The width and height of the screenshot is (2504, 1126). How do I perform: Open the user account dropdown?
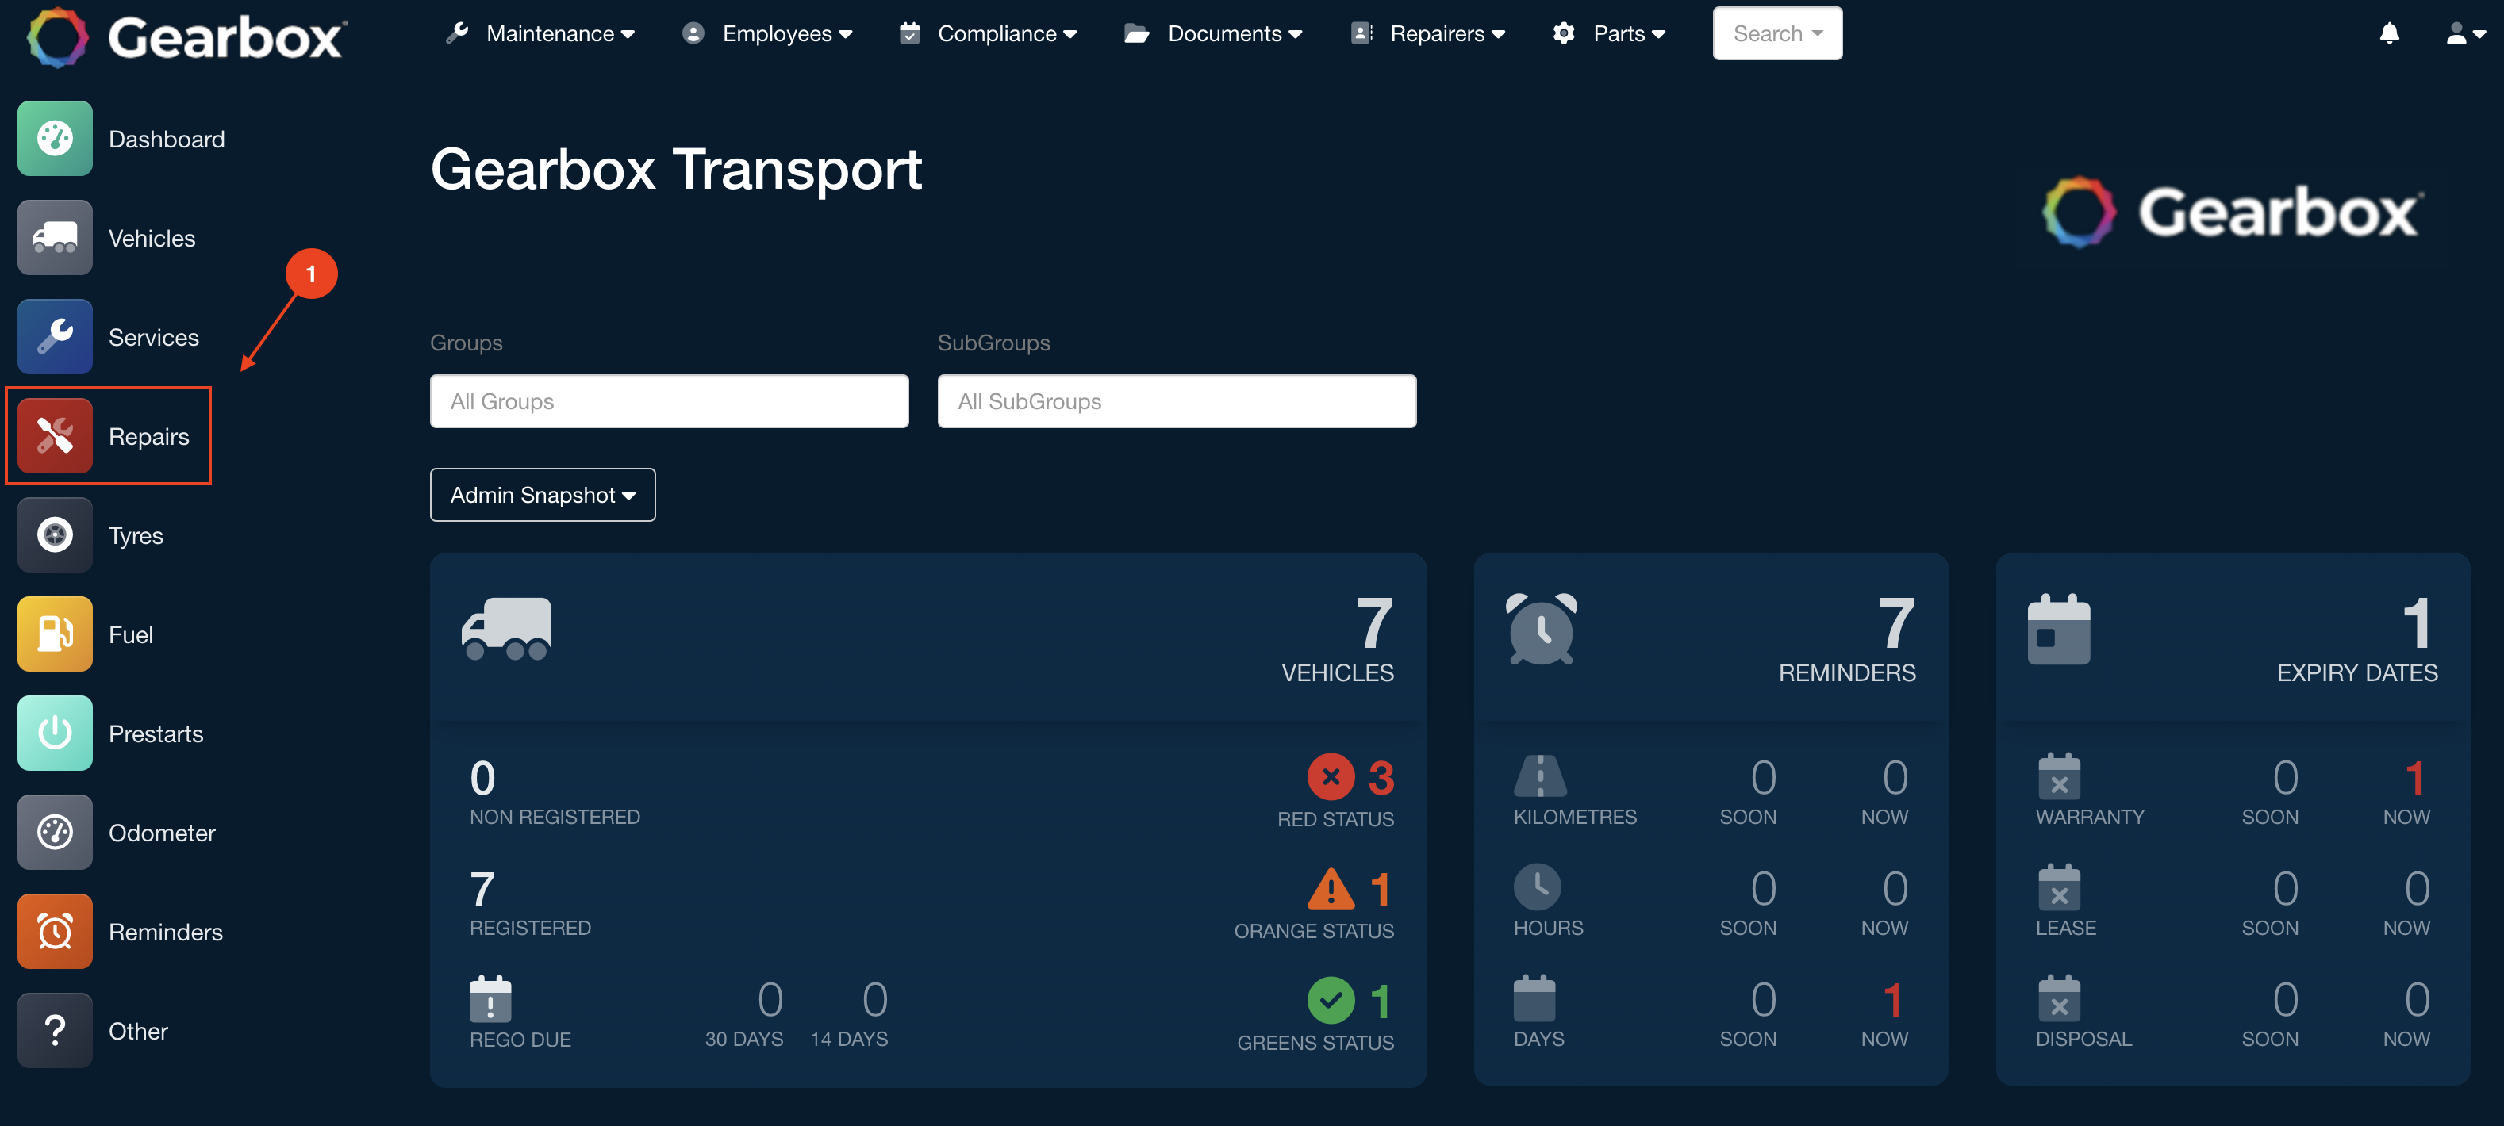[2464, 34]
